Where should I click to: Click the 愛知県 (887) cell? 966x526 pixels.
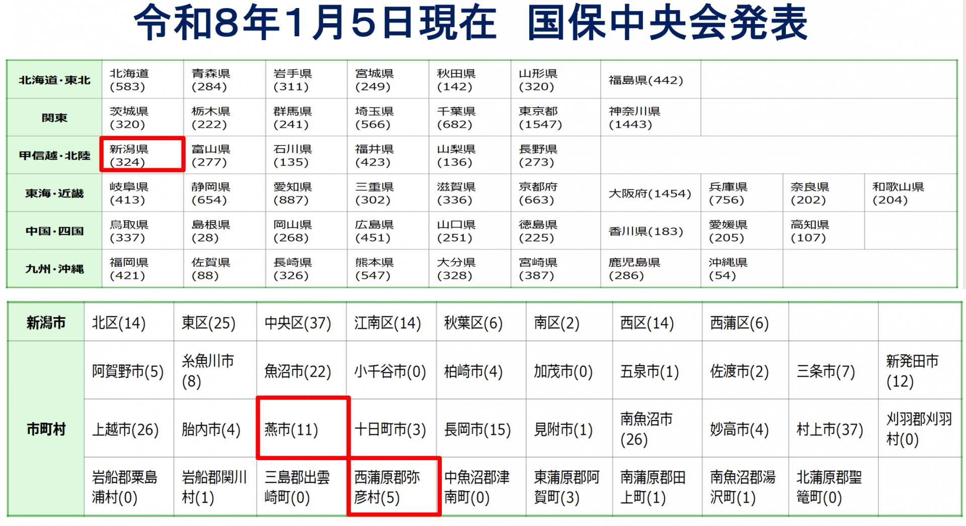(306, 193)
